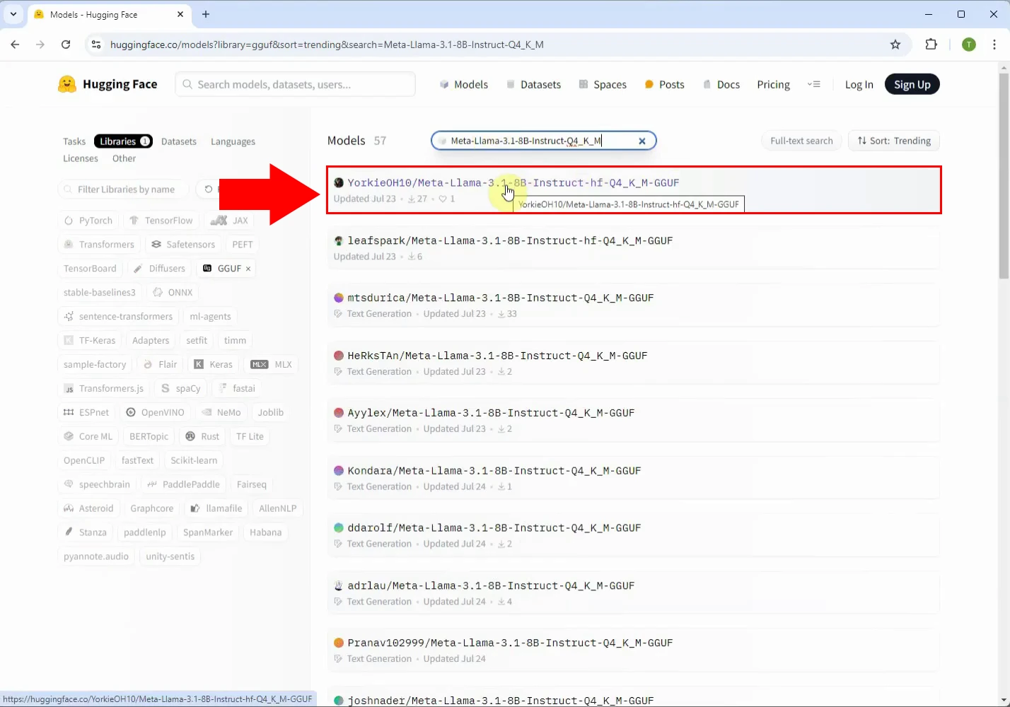Open the Datasets navigation link
1010x707 pixels.
point(533,84)
